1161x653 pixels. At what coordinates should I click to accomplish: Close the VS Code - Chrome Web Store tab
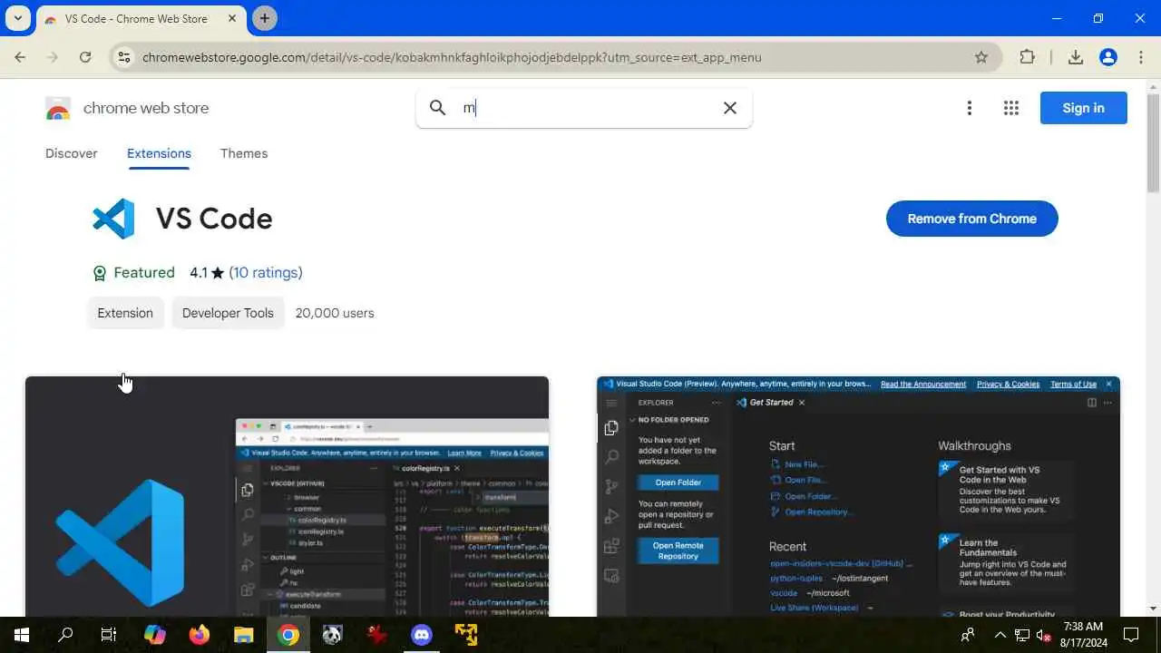coord(232,18)
